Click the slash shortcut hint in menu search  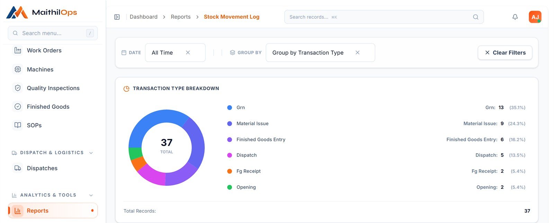[90, 33]
